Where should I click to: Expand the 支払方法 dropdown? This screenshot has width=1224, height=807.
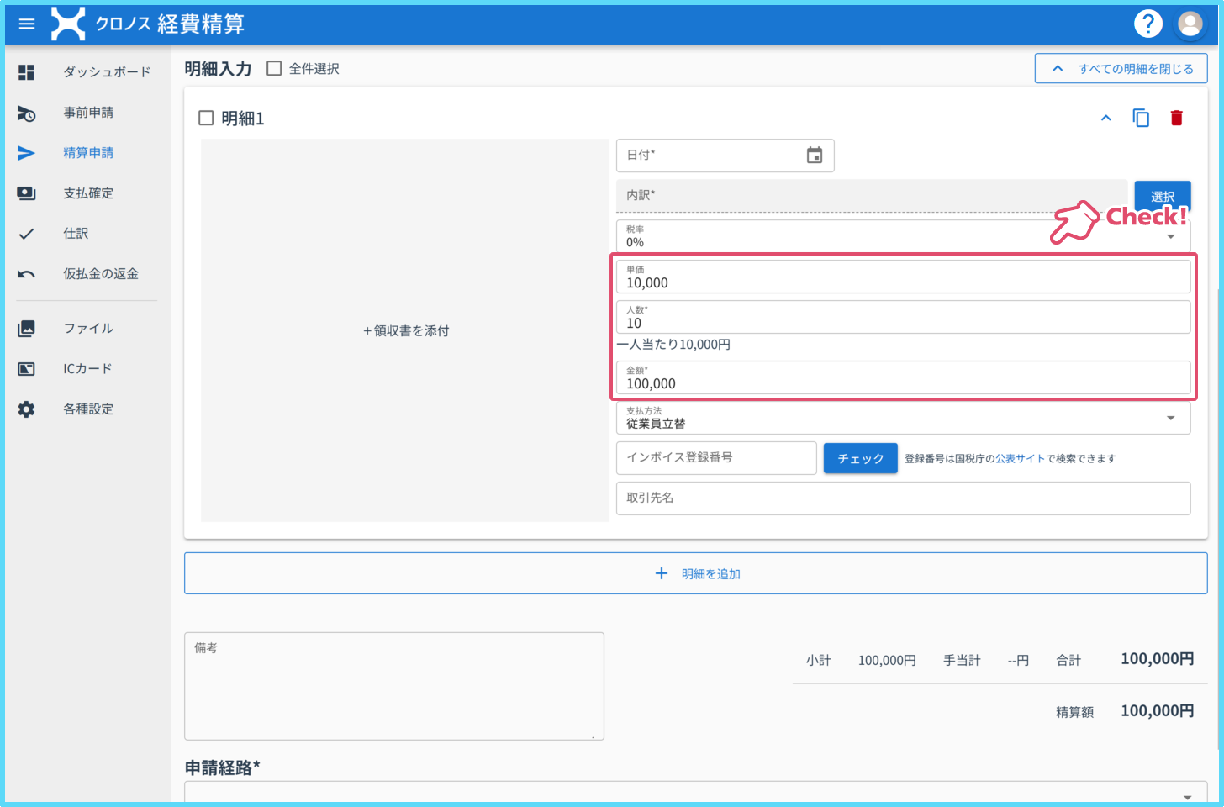(904, 418)
